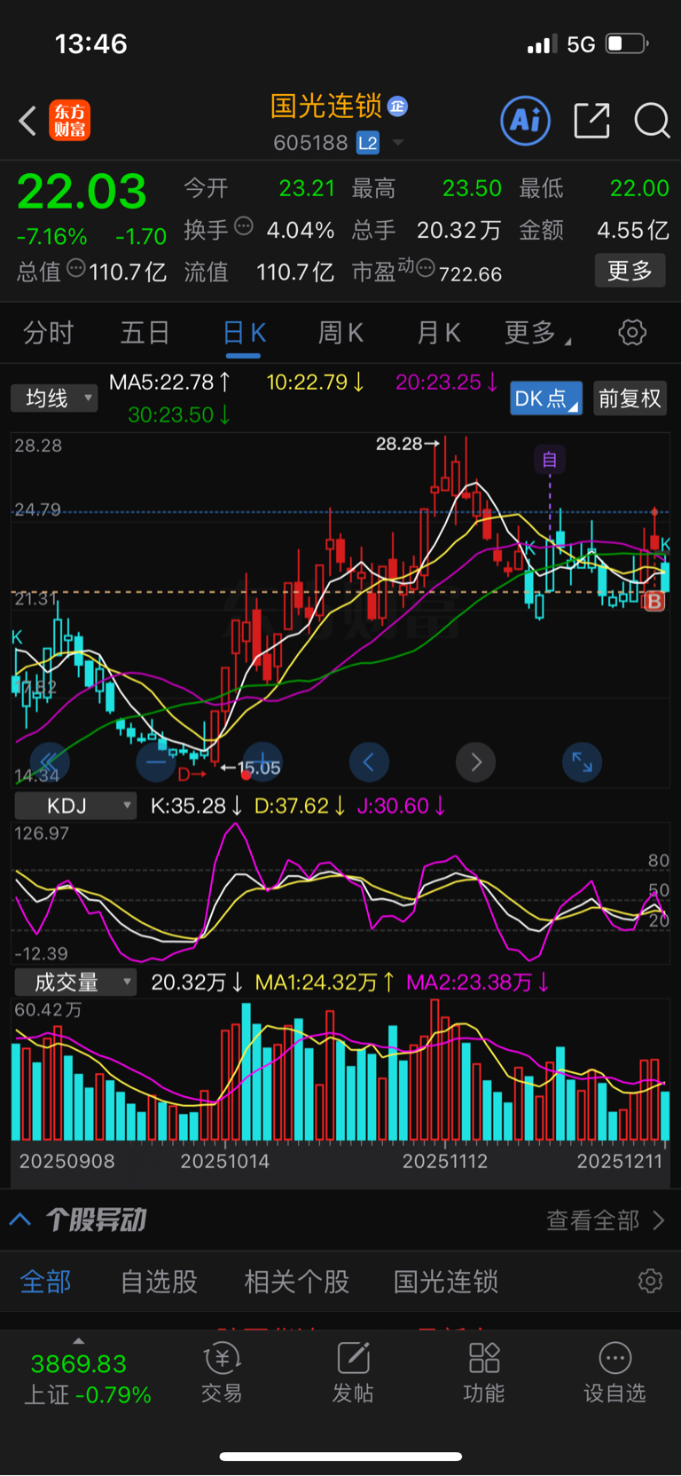Select 国光连锁 filter tab
Screen dimensions: 681x1476
click(x=446, y=1282)
